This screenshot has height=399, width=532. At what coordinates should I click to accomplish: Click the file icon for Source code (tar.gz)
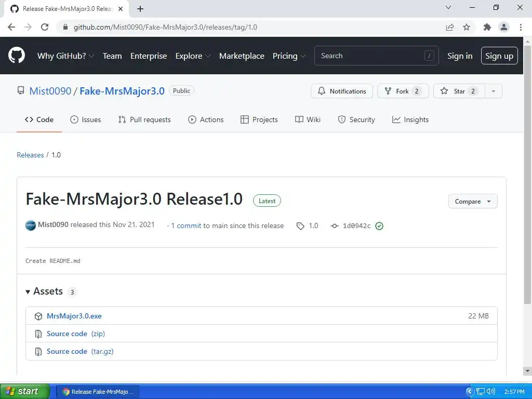click(x=38, y=352)
